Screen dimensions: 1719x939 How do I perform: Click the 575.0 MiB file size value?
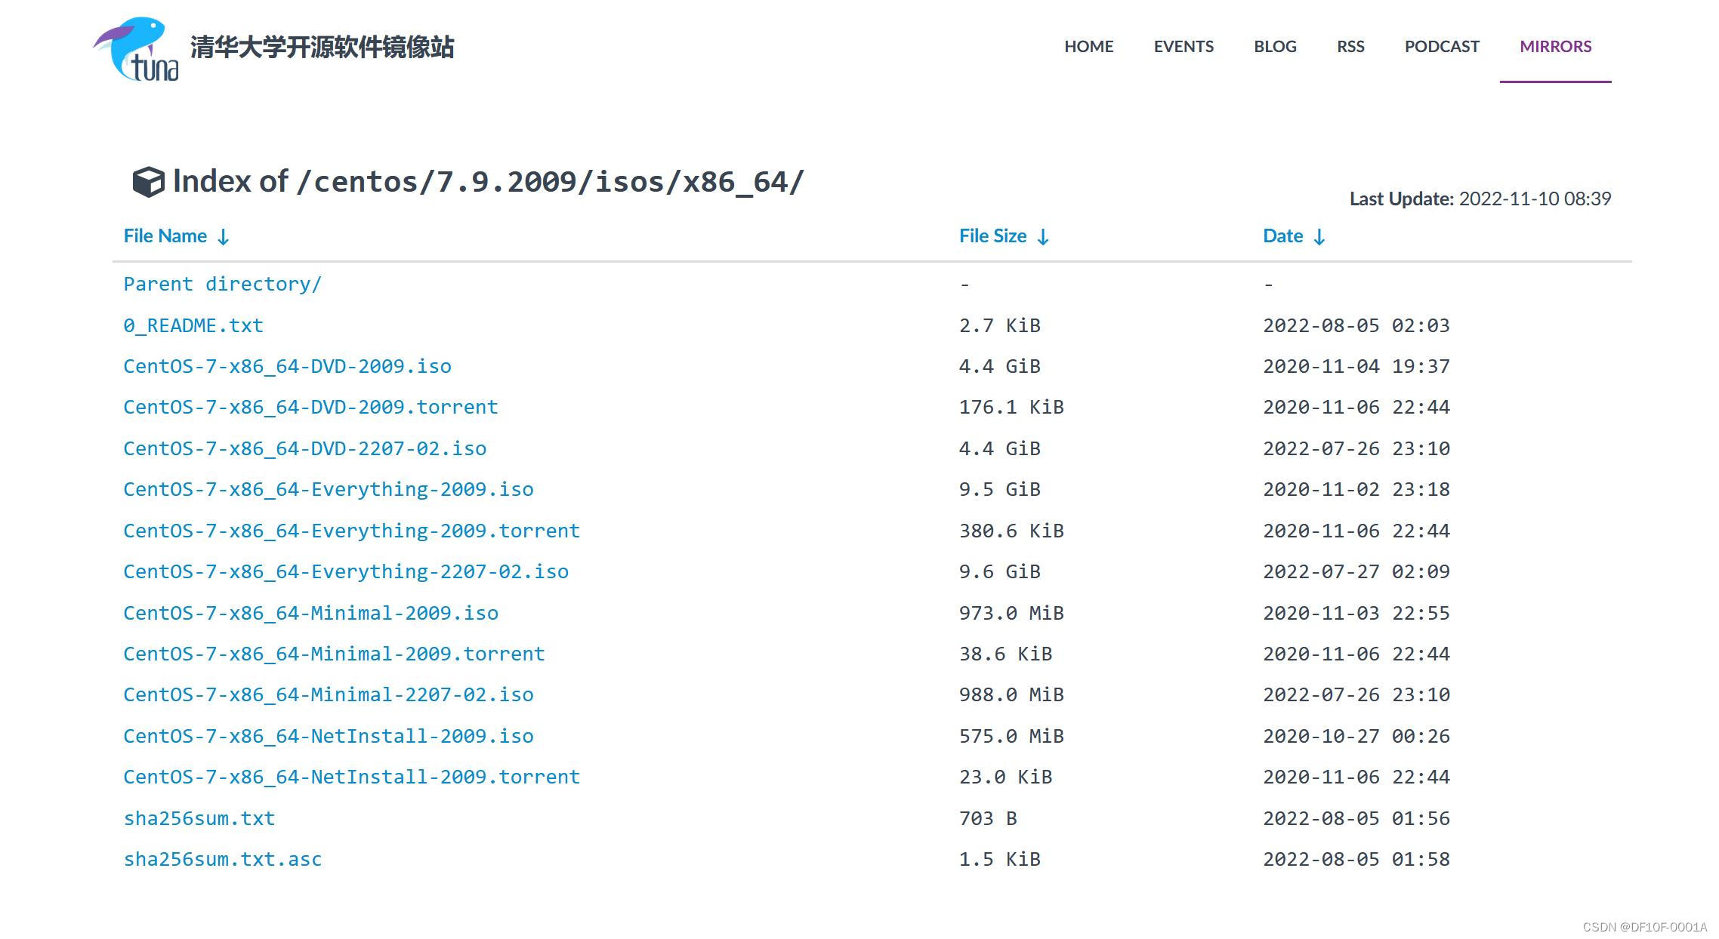pos(1011,736)
